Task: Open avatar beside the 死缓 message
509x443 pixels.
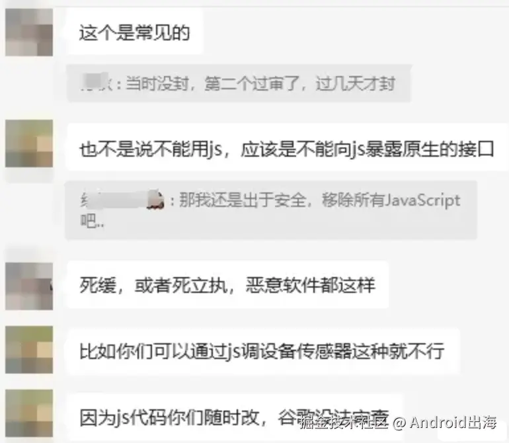Action: click(x=29, y=286)
